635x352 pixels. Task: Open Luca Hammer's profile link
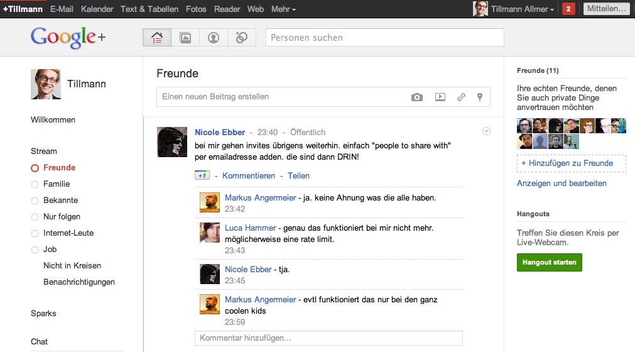[x=250, y=228]
